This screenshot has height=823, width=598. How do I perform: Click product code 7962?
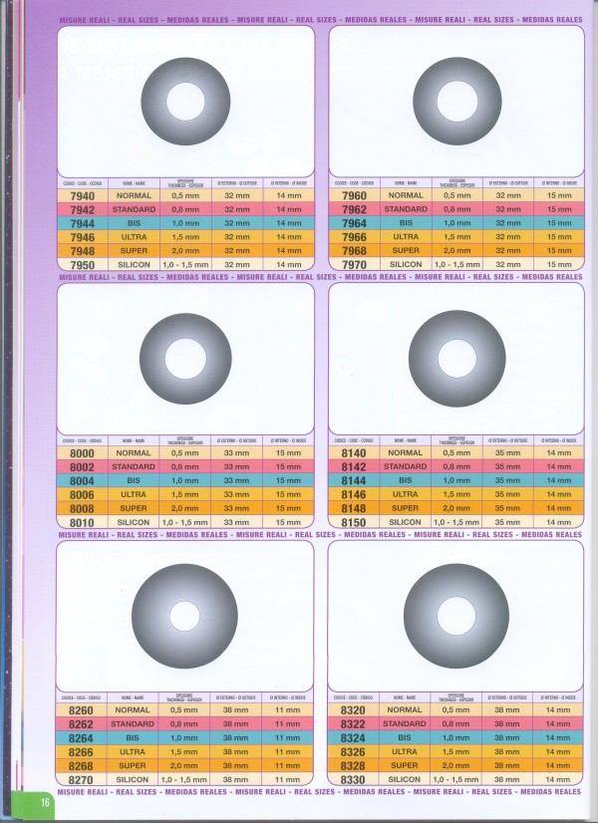pyautogui.click(x=355, y=209)
